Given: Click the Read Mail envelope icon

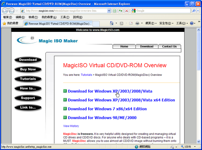Looking at the screenshot, I should click(x=131, y=23).
